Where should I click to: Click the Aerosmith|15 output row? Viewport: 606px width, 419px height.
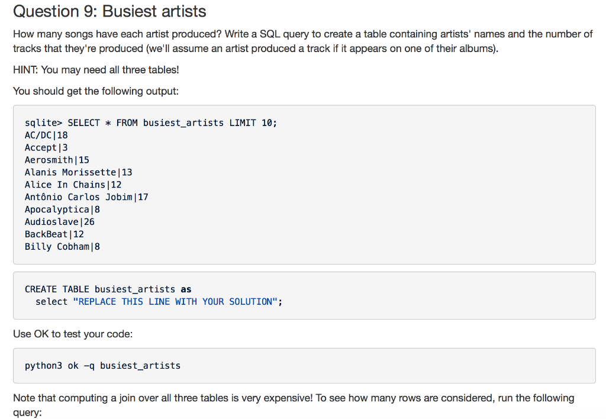57,160
